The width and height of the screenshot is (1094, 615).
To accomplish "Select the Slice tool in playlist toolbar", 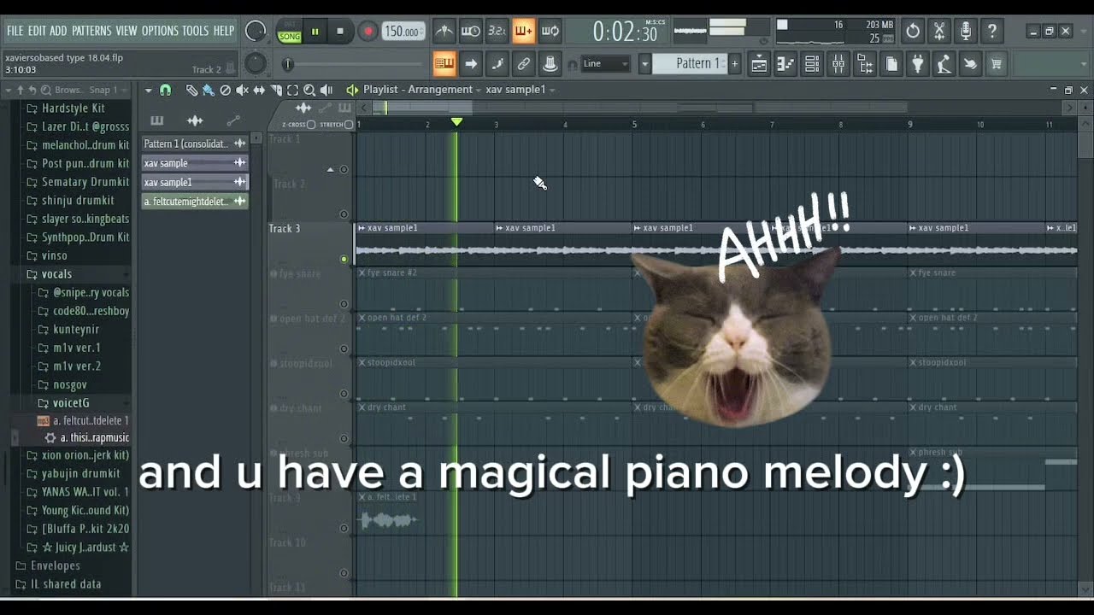I will [x=276, y=90].
